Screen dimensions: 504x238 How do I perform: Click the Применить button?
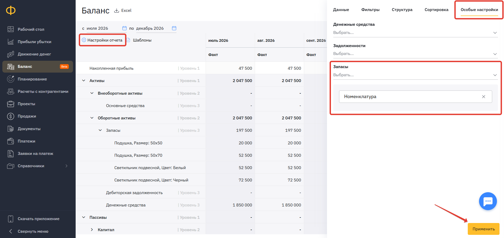pos(484,229)
